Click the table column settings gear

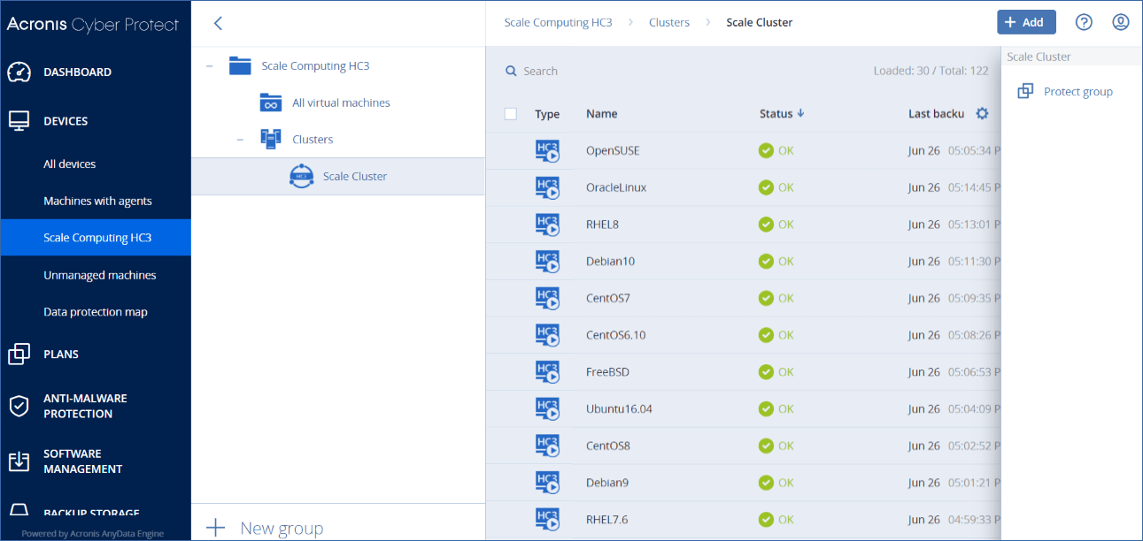(982, 113)
